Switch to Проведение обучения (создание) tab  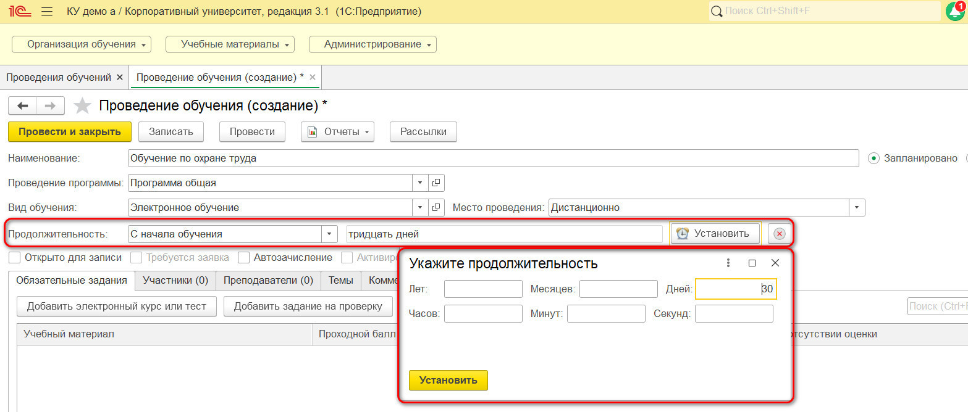(x=220, y=77)
